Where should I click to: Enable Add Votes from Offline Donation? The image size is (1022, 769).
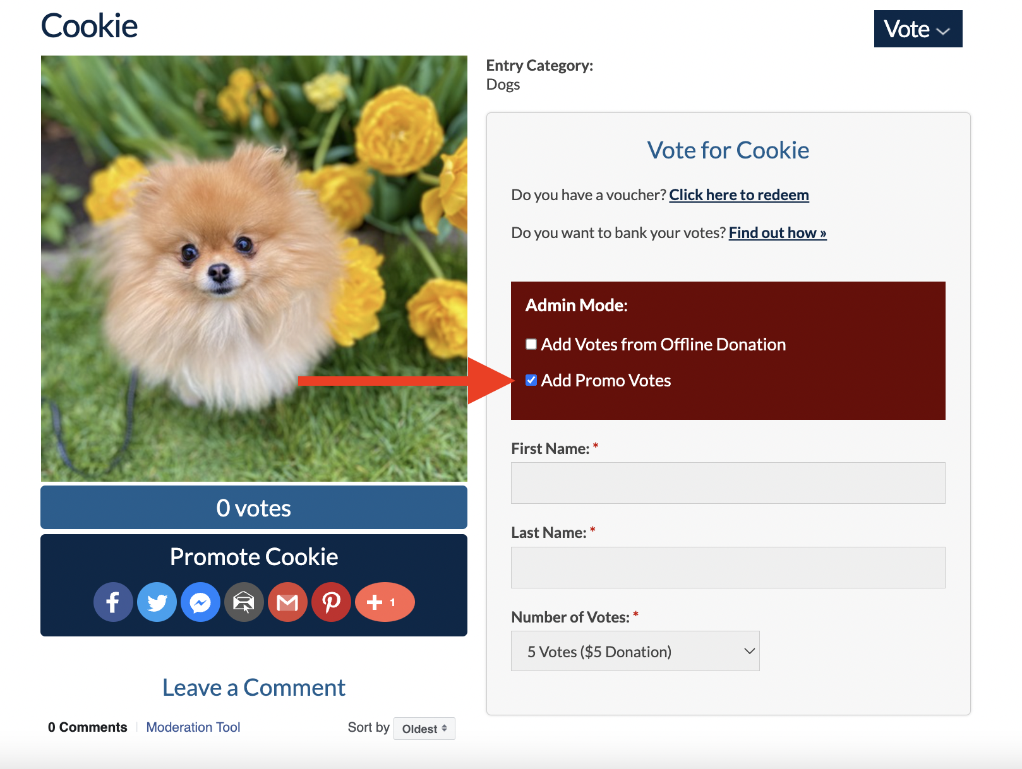point(531,344)
